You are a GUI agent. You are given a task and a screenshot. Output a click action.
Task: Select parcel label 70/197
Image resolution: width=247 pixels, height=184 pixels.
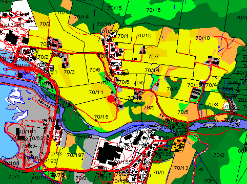[75, 155]
